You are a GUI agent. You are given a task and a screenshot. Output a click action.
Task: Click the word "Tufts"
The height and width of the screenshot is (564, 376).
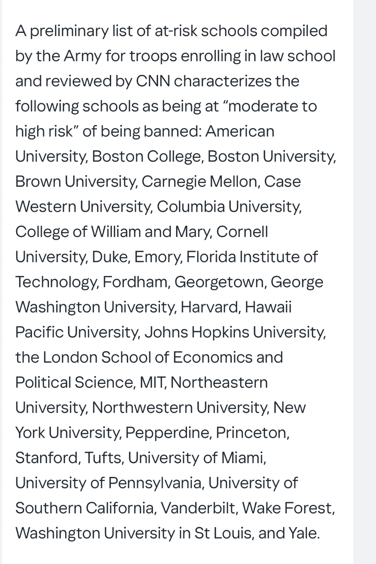[104, 457]
